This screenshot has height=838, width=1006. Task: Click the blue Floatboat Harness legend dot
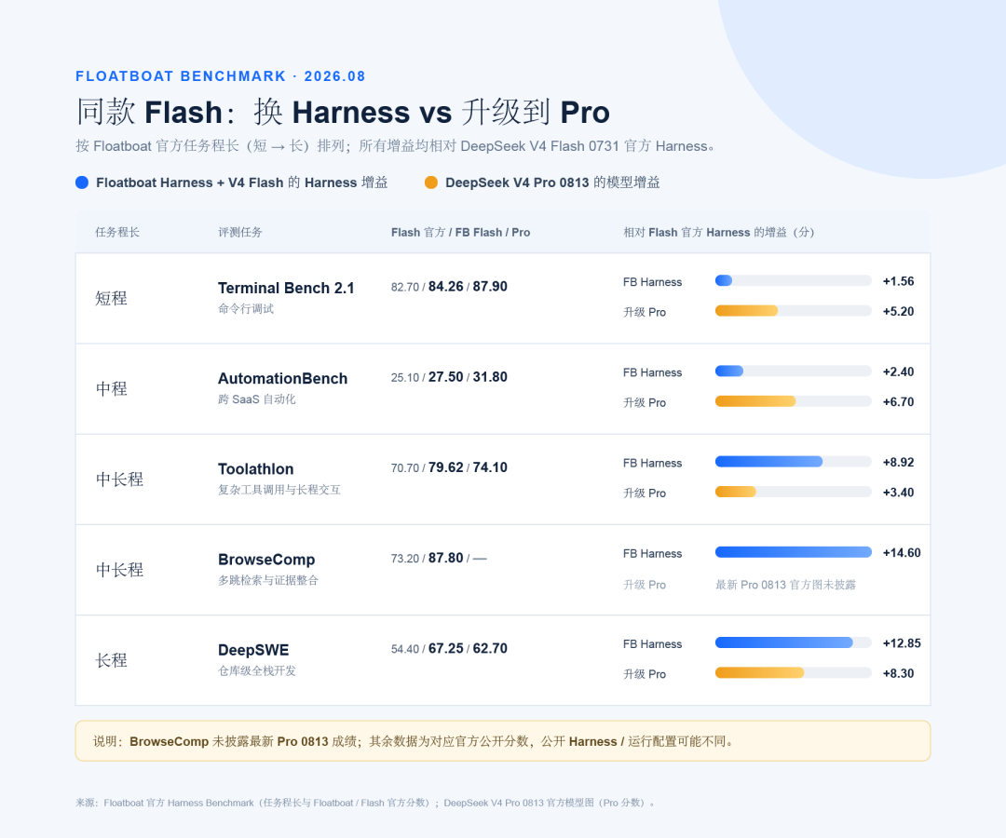(x=81, y=182)
